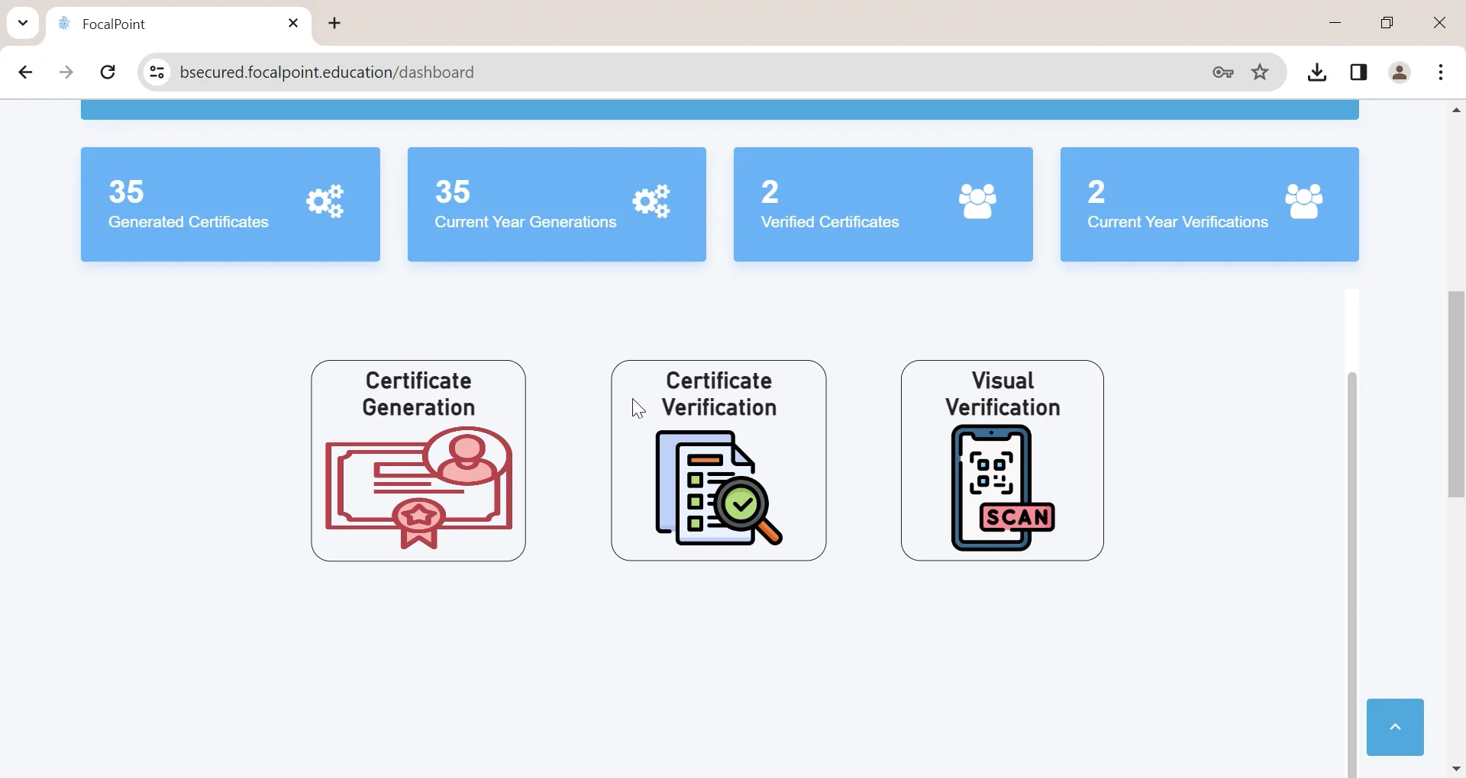Image resolution: width=1466 pixels, height=778 pixels.
Task: Bookmark this page with the star
Action: (1260, 72)
